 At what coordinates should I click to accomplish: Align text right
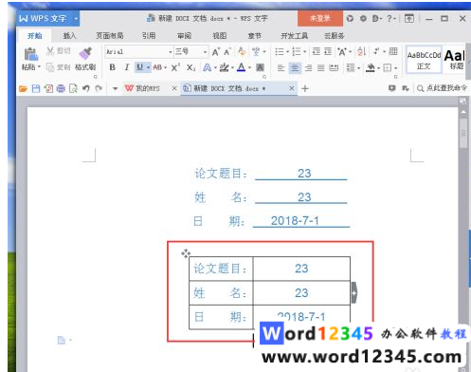(x=308, y=67)
